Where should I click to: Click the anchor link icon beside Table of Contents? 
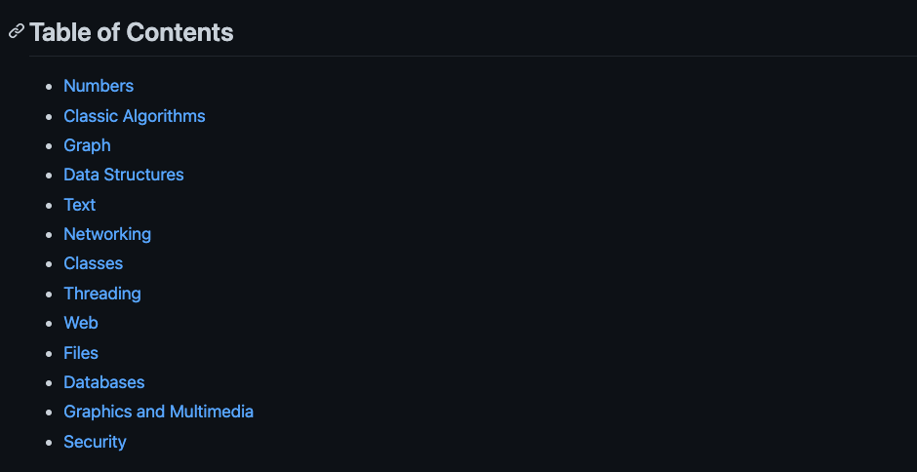click(x=16, y=31)
